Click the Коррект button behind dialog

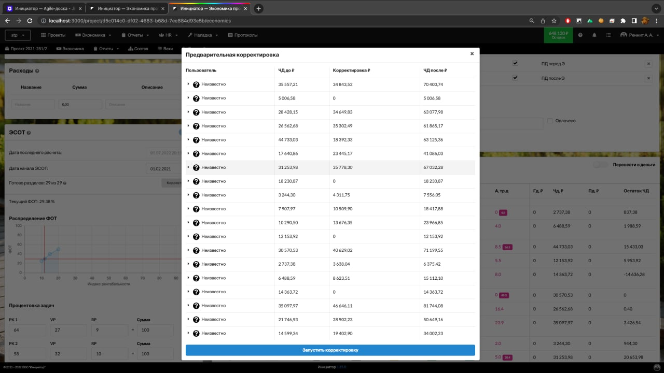[171, 183]
